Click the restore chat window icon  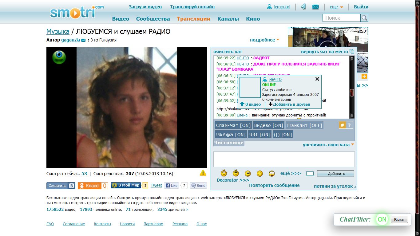(x=352, y=52)
